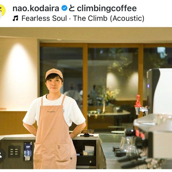
Task: Open the climbingcoffee collaborator profile
Action: 107,8
